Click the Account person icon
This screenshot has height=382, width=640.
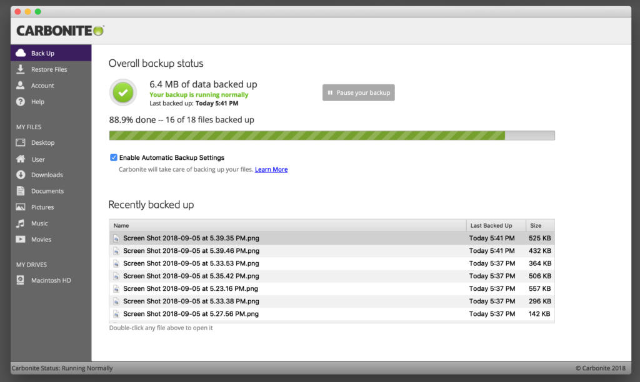tap(21, 85)
